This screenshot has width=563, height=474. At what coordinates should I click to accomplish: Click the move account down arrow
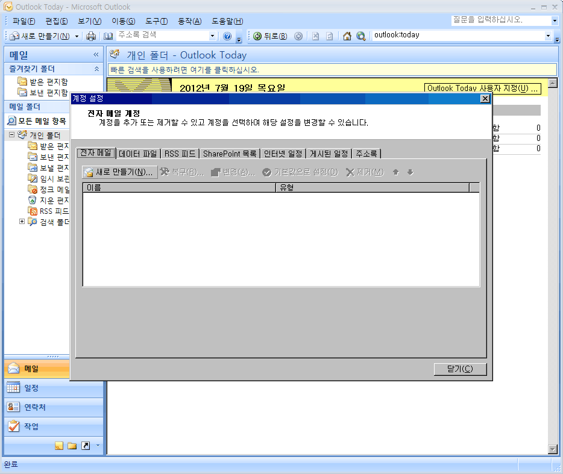(x=410, y=172)
